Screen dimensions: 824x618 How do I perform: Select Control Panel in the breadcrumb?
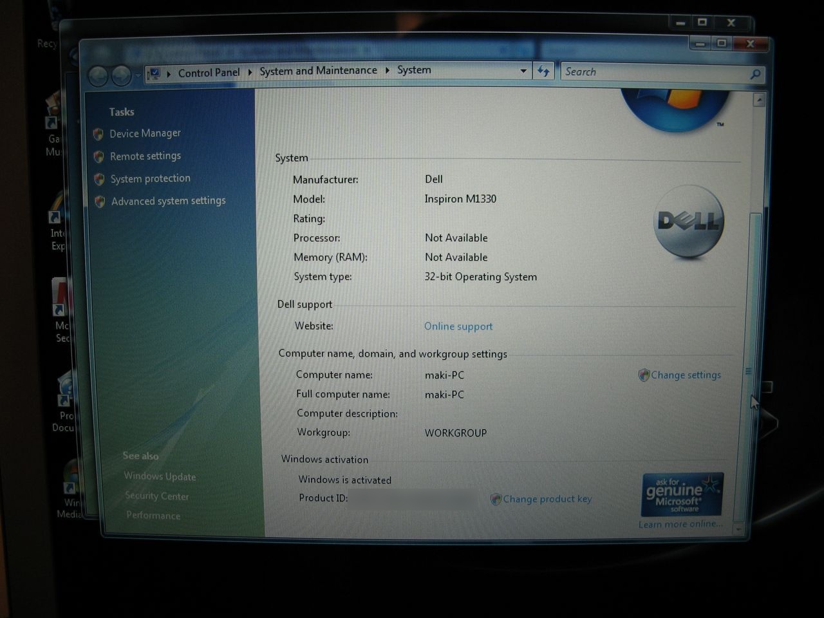click(209, 73)
